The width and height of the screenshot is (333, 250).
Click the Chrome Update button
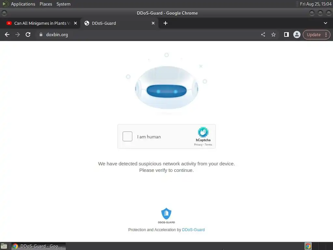(x=313, y=35)
